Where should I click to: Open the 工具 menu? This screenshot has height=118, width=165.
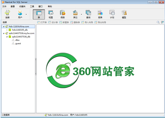point(32,7)
